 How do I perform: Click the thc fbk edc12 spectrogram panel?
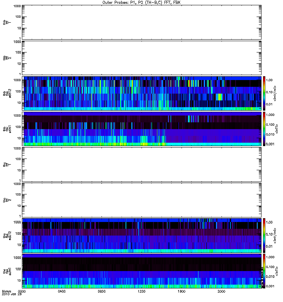pyautogui.click(x=142, y=235)
